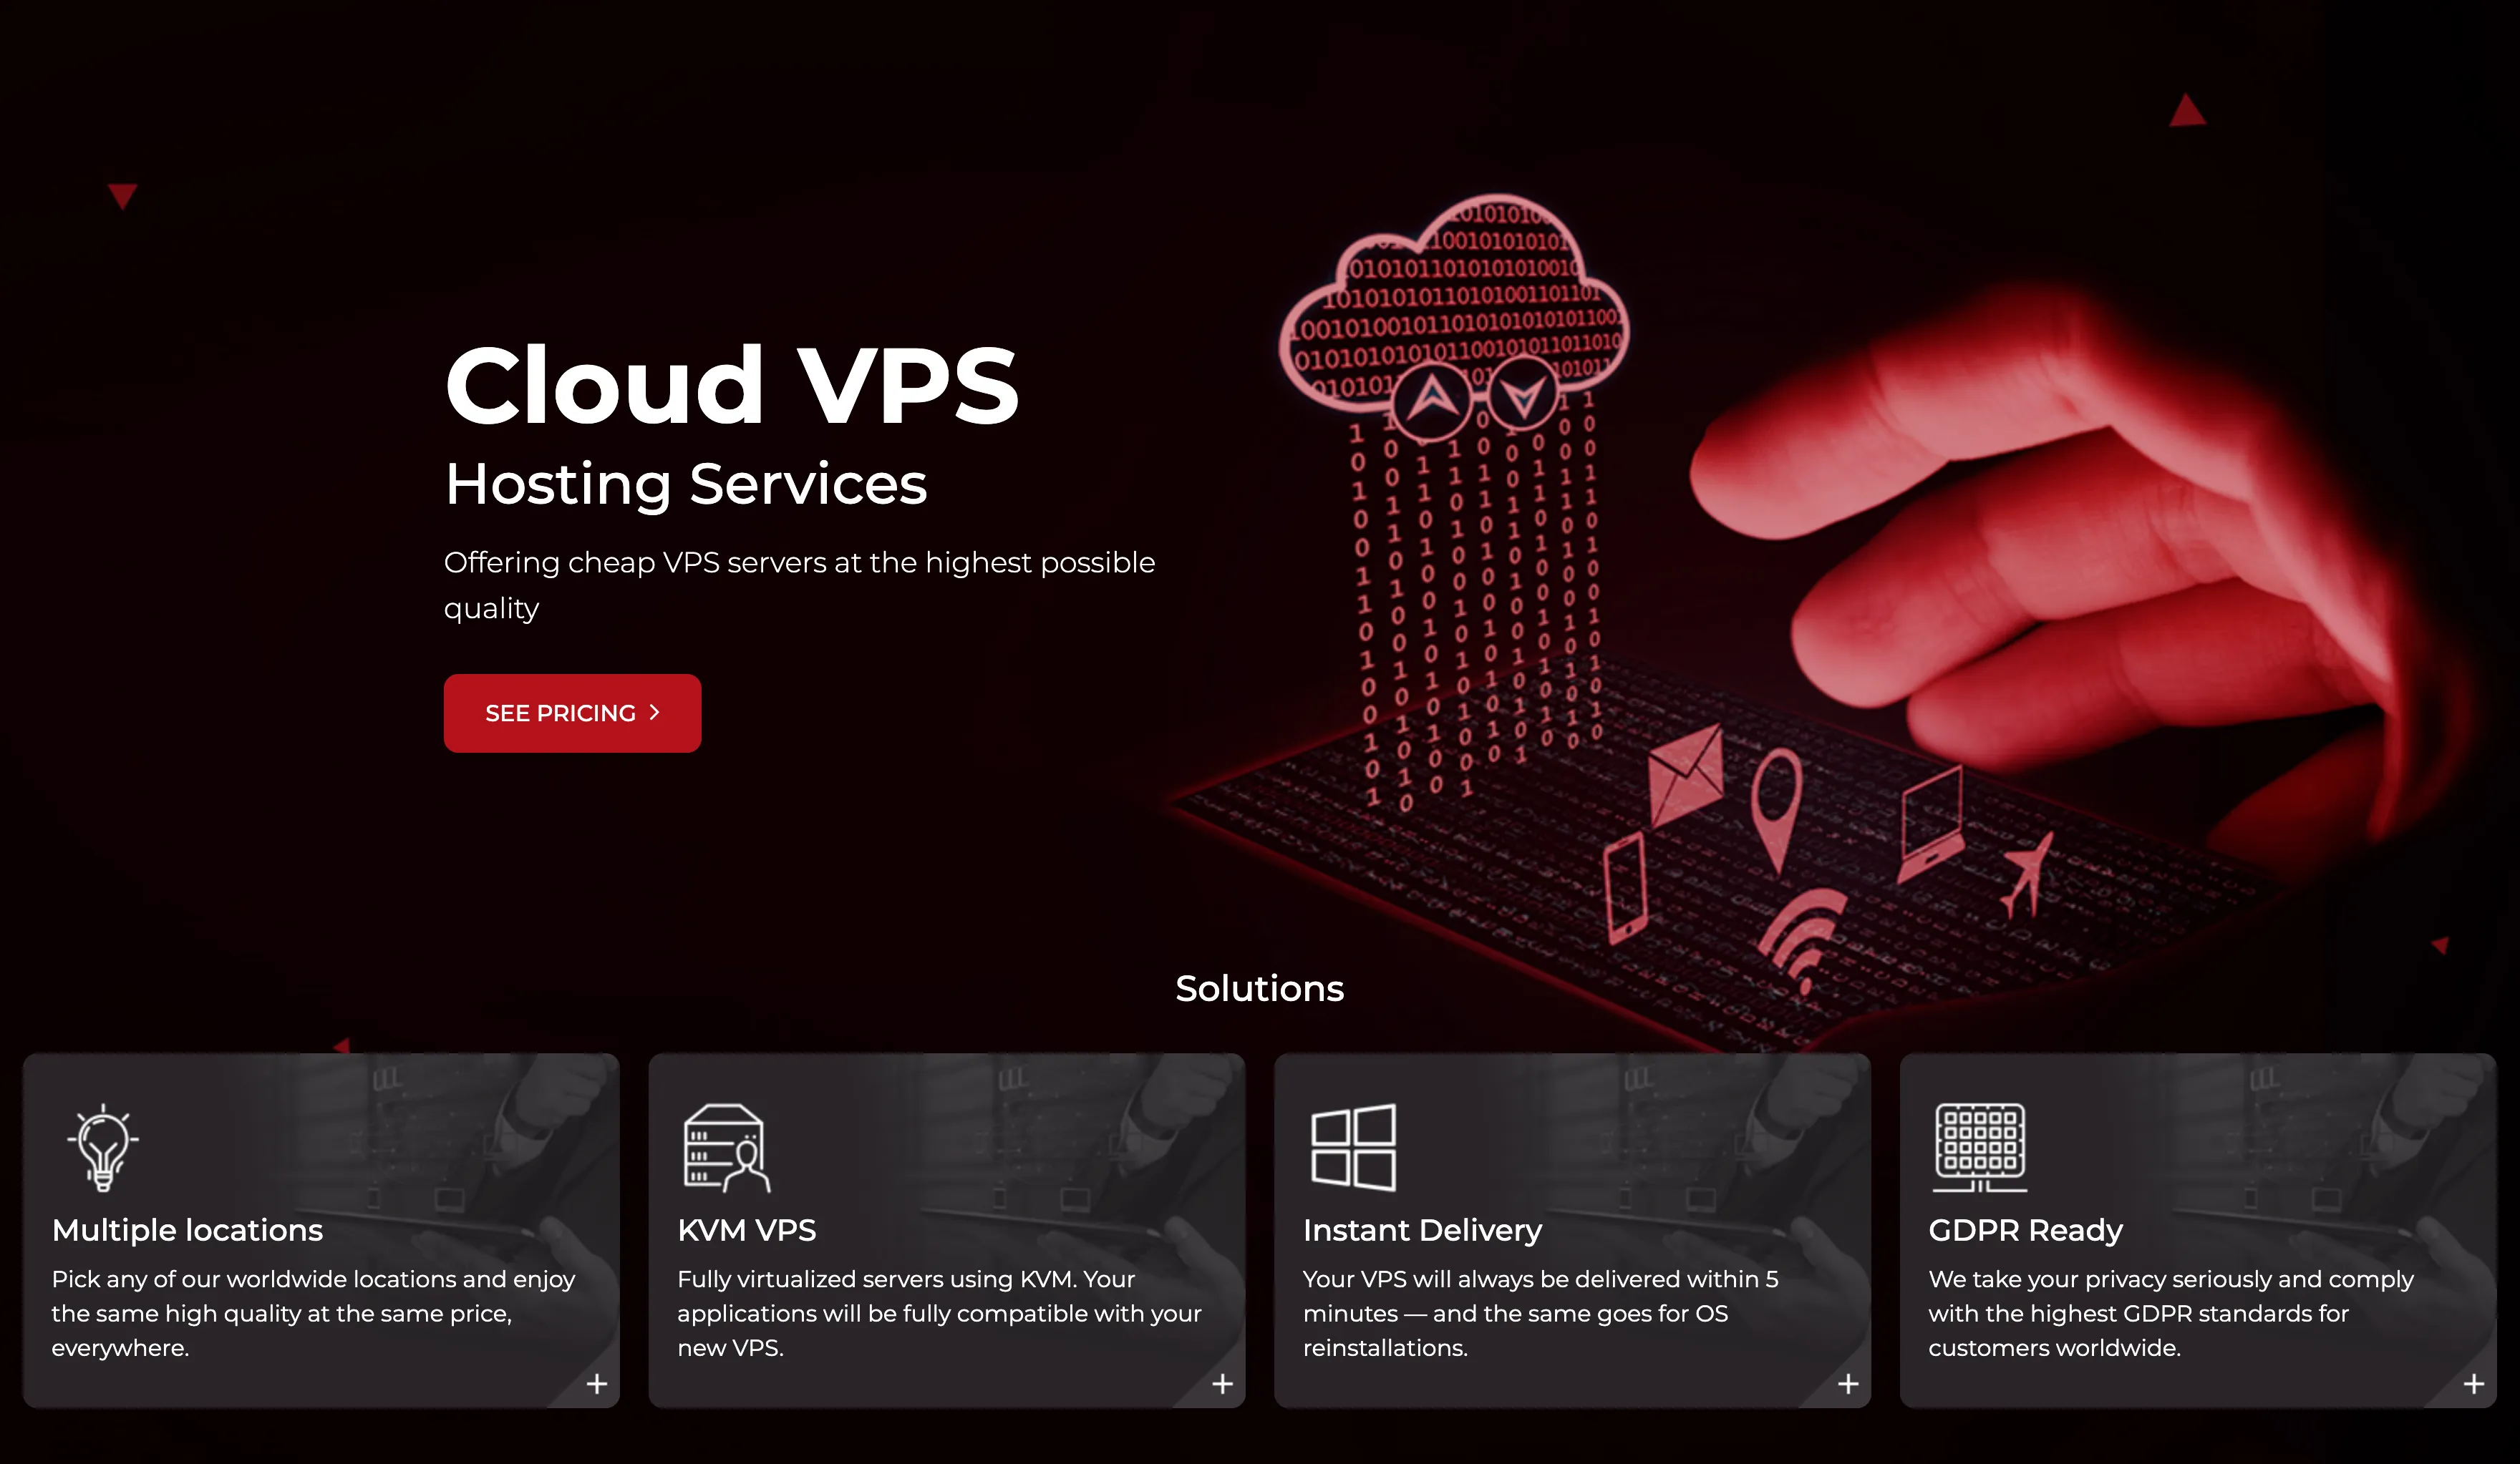The width and height of the screenshot is (2520, 1464).
Task: Click the Windows logo icon above Instant Delivery
Action: [1353, 1147]
